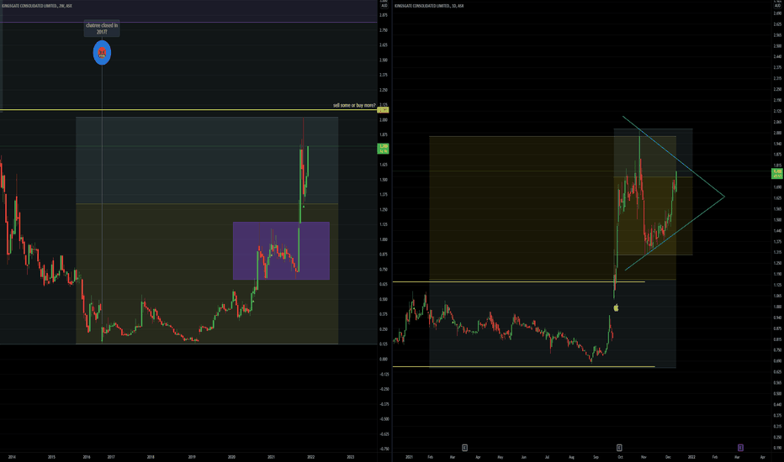784x462 pixels.
Task: Click the apple emoji icon on right chart
Action: [616, 307]
